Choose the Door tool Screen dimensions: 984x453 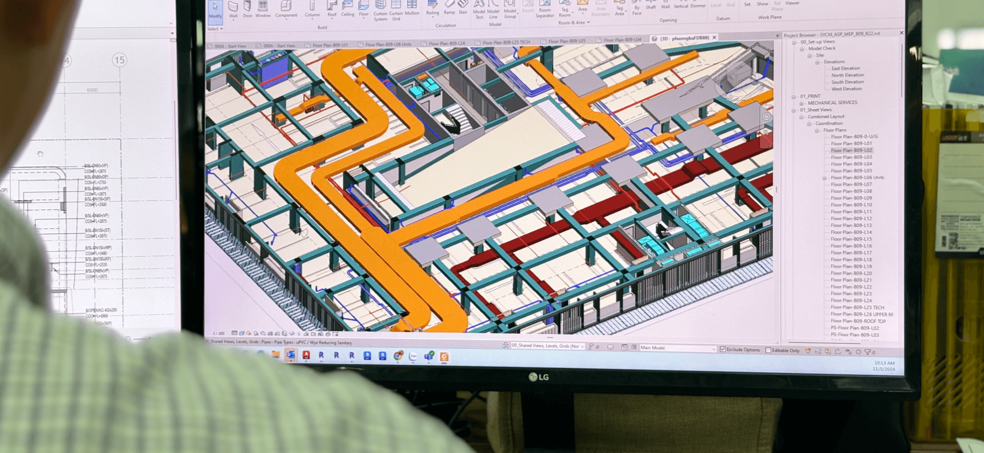click(248, 10)
